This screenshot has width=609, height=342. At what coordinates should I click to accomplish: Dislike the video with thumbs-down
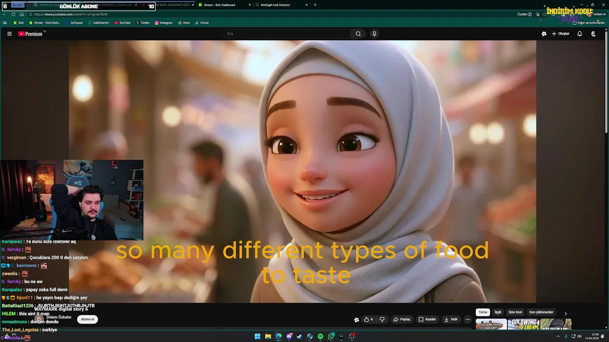382,319
